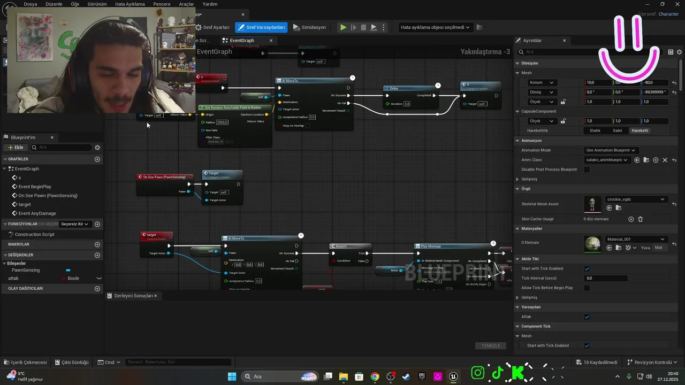Add new function with FONKSİYONLAR plus icon
The image size is (685, 385).
[97, 224]
